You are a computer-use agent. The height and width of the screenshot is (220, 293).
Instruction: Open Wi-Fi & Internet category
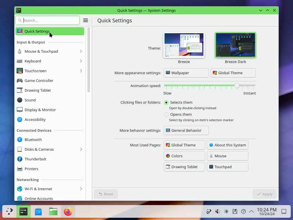pos(50,189)
